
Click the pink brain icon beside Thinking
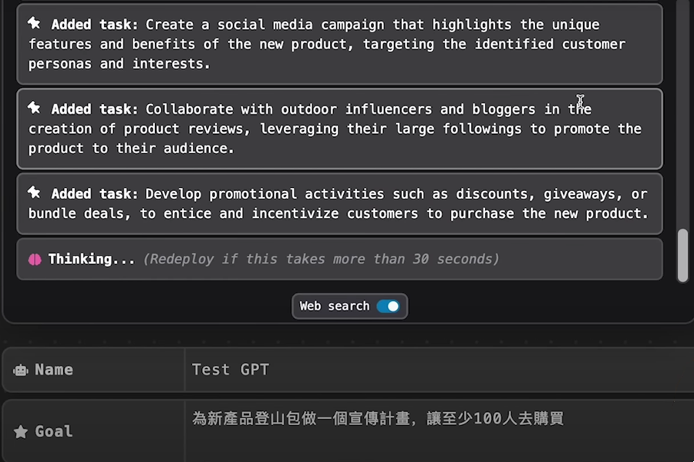(35, 259)
